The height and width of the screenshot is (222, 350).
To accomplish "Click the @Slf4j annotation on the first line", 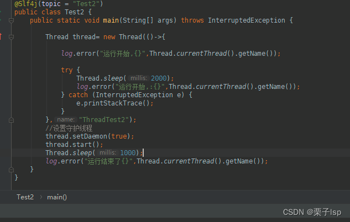I will click(26, 4).
